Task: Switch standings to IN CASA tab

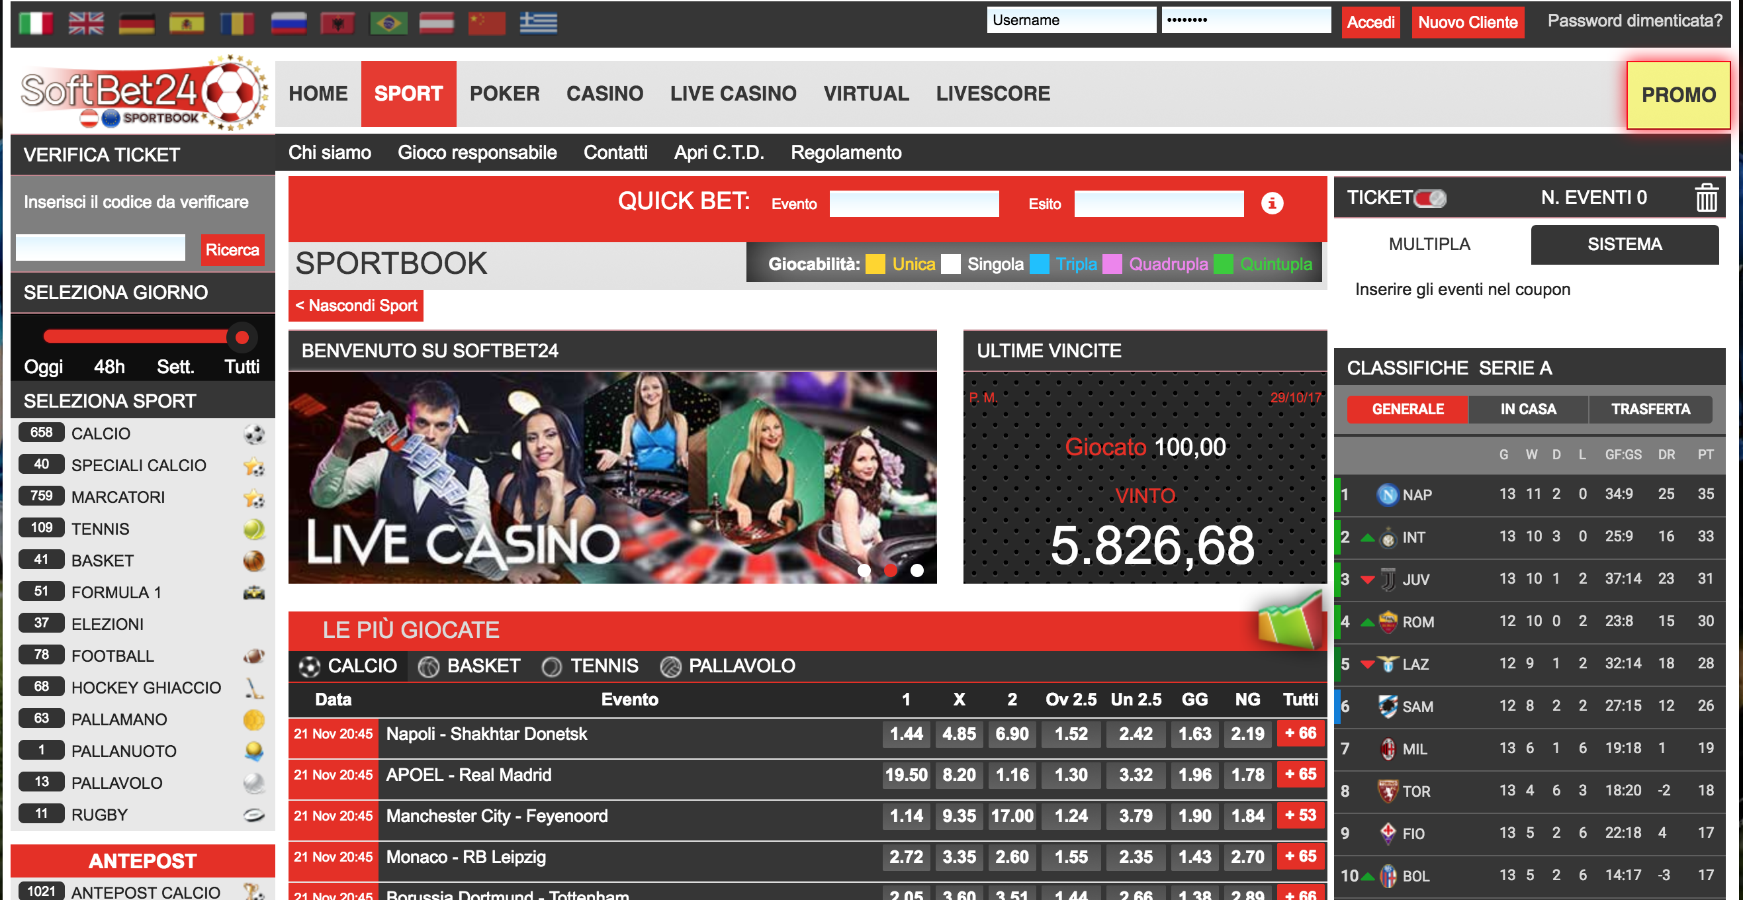Action: tap(1528, 410)
